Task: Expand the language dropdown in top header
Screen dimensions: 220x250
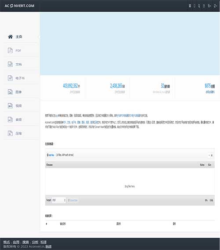Action: point(209,6)
